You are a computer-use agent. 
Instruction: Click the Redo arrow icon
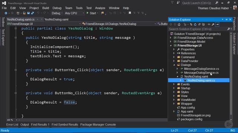45,13
